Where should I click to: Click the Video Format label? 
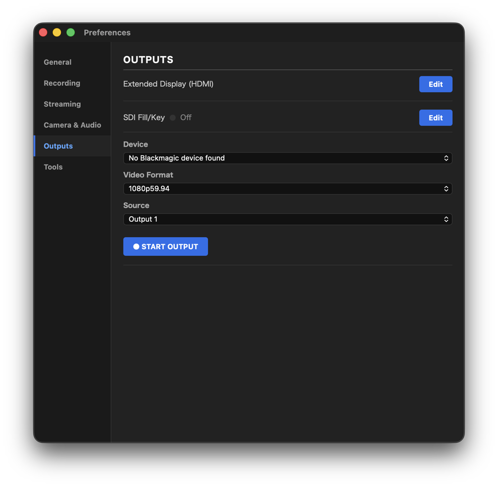tap(148, 175)
